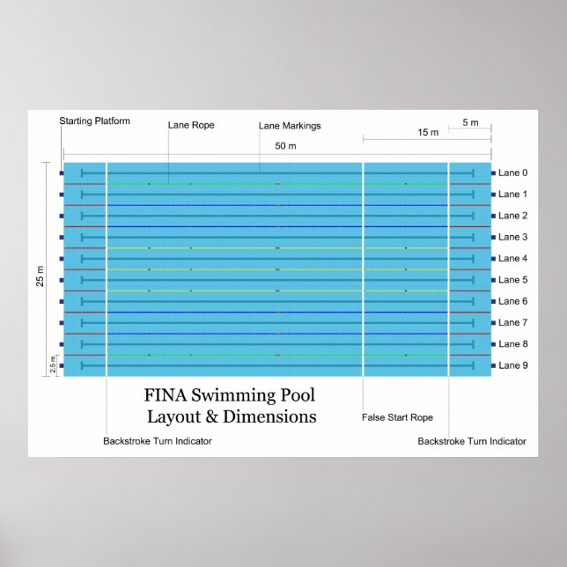Click the blue square beside Lane 7
567x567 pixels.
tap(494, 323)
